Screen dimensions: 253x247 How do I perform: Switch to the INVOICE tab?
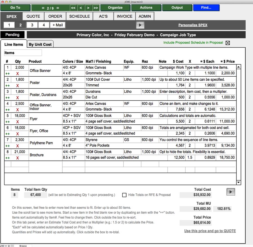[124, 16]
